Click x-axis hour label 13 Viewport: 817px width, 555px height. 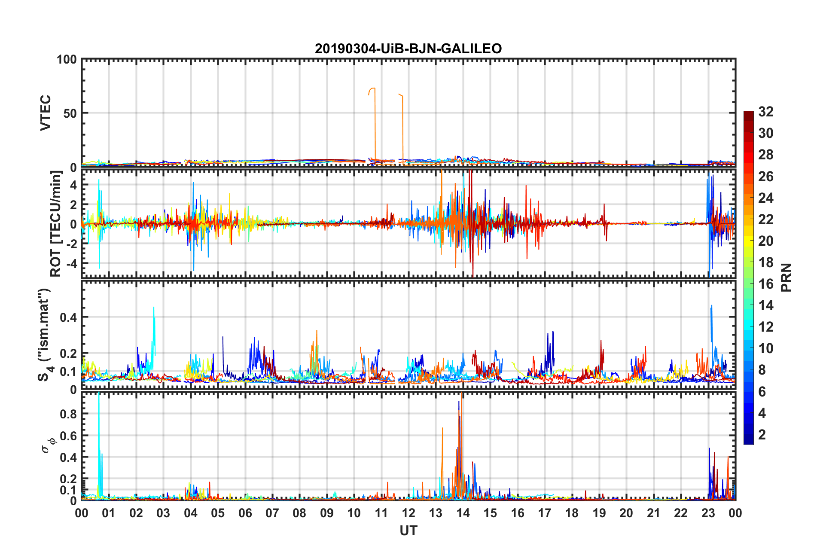436,513
